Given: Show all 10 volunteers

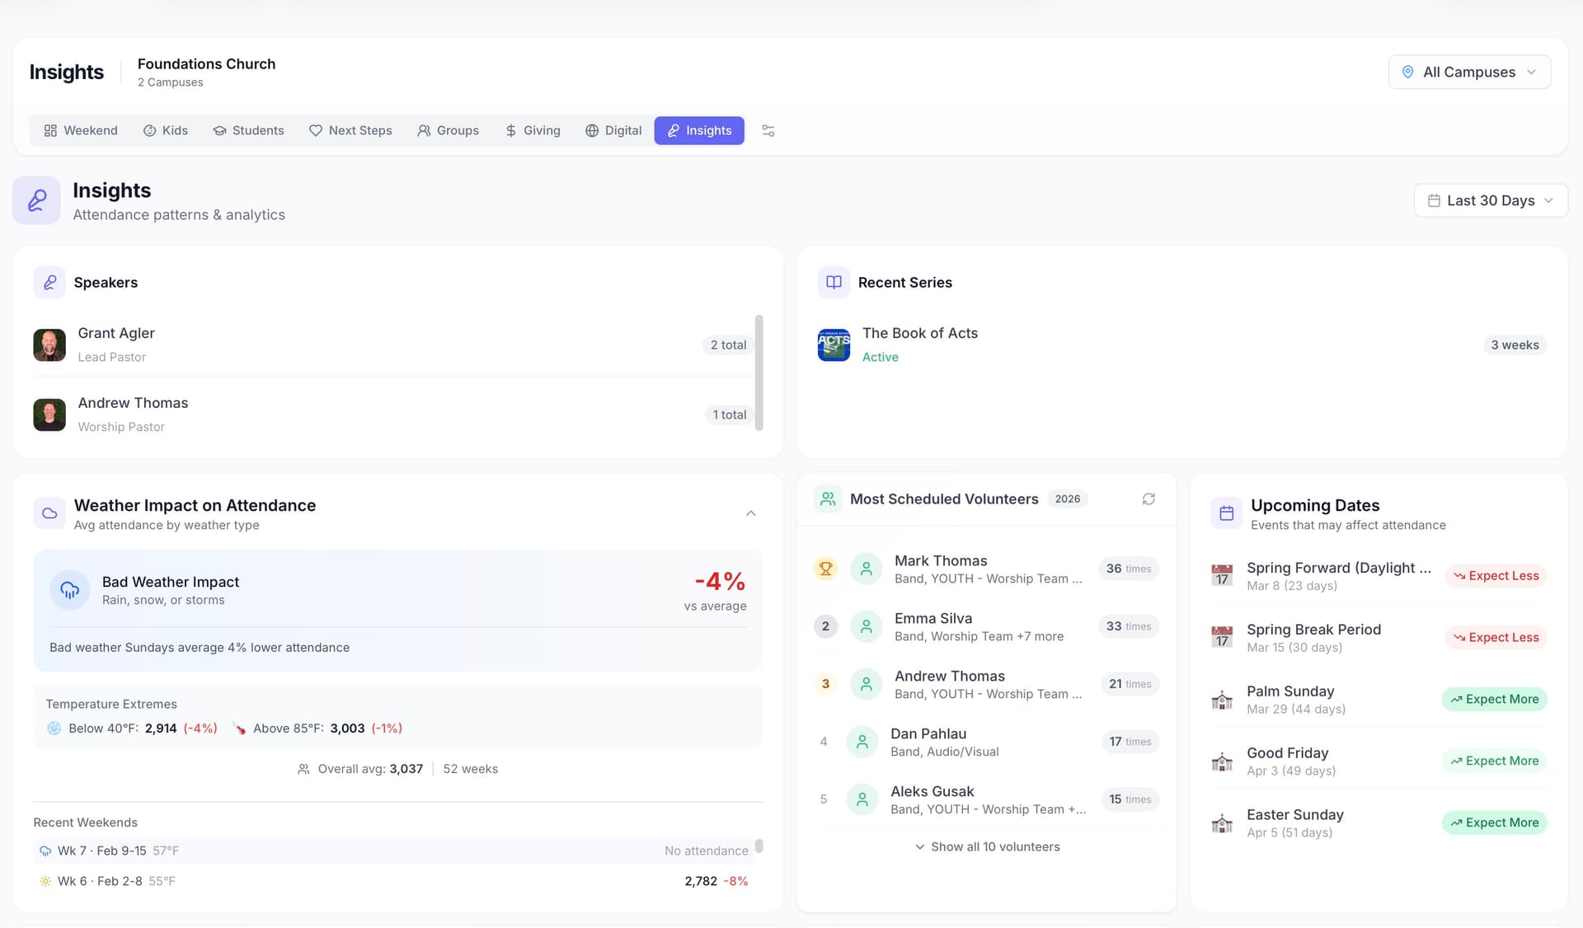Looking at the screenshot, I should coord(987,846).
